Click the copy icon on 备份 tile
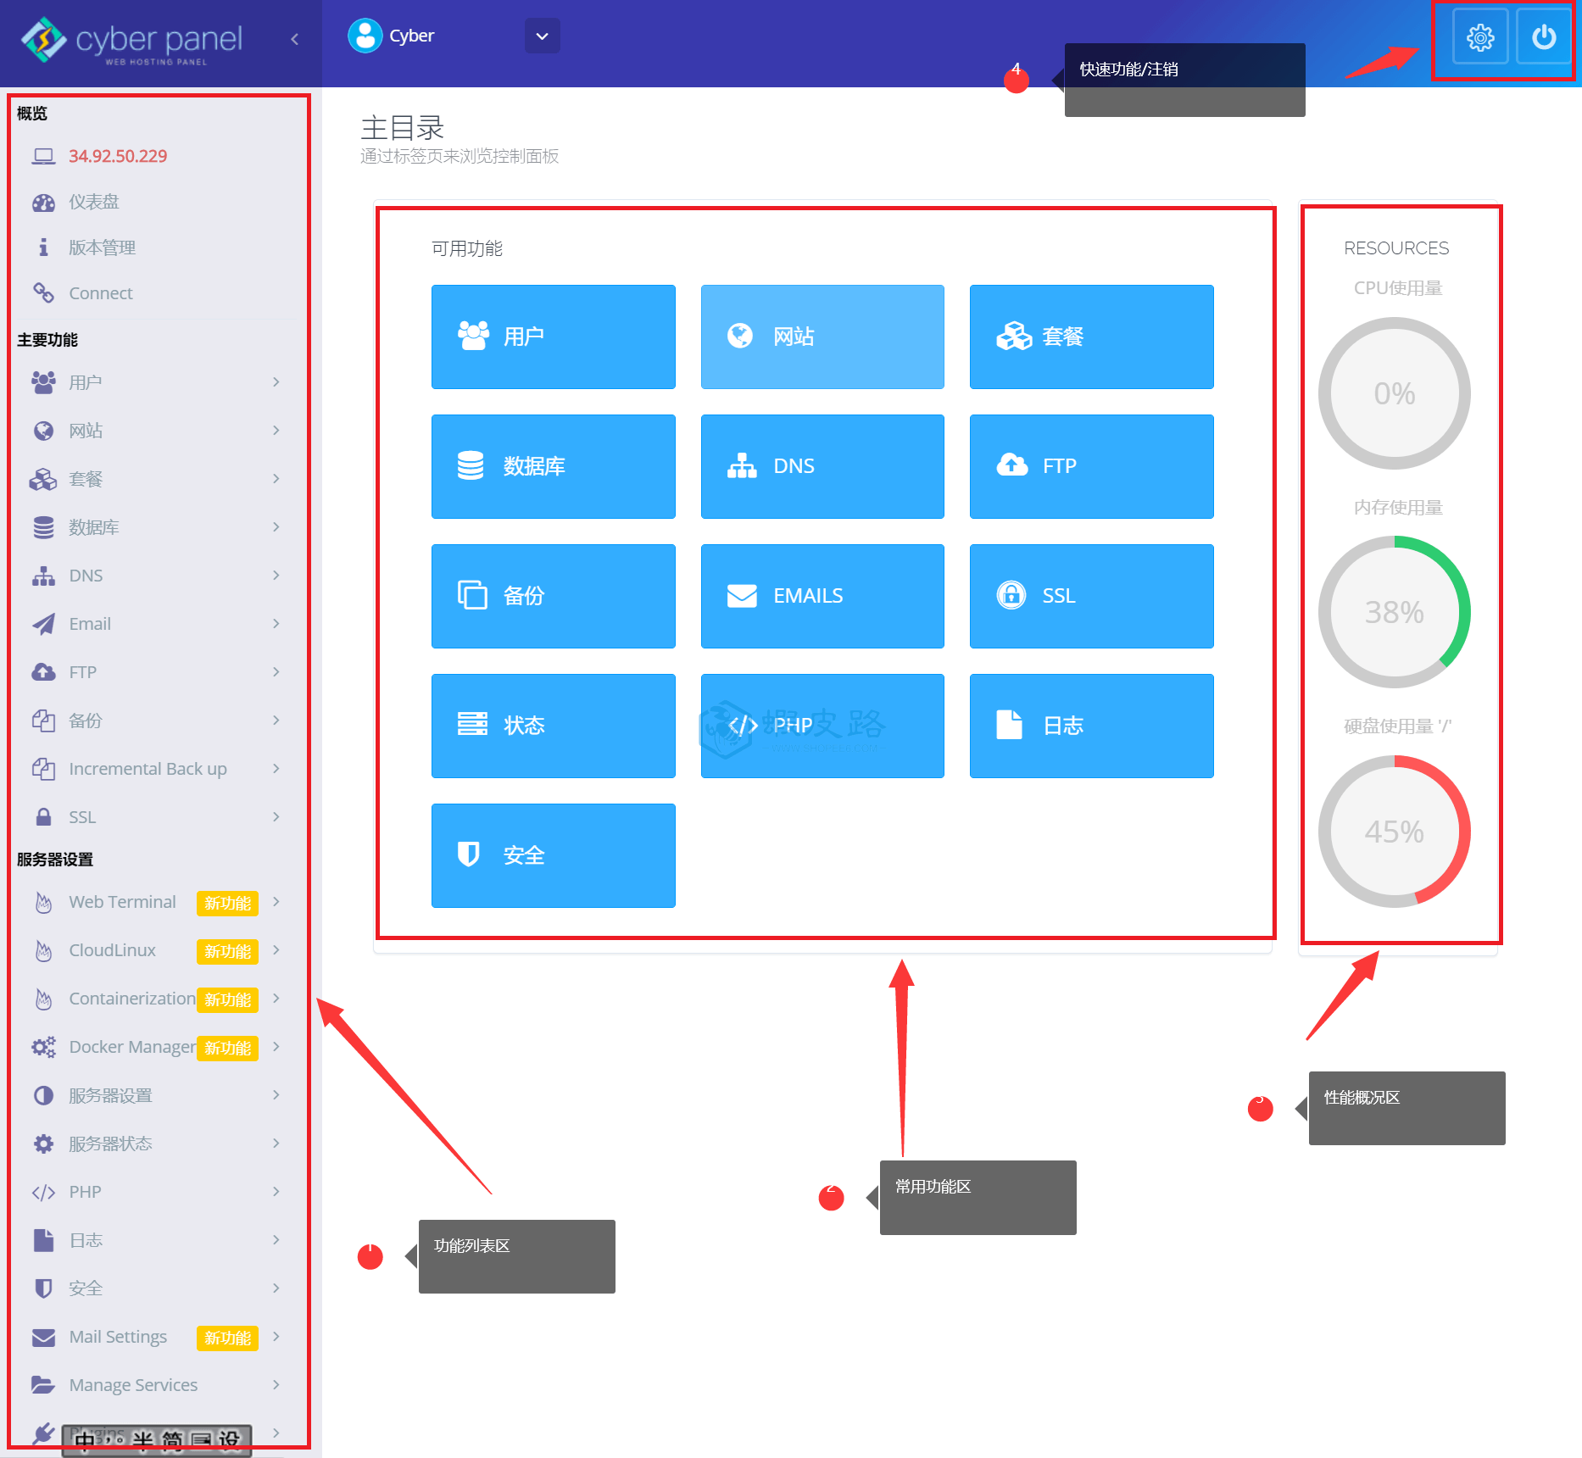The image size is (1582, 1458). click(472, 595)
